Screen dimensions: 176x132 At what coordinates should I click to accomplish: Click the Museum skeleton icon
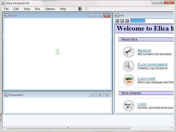tap(129, 52)
